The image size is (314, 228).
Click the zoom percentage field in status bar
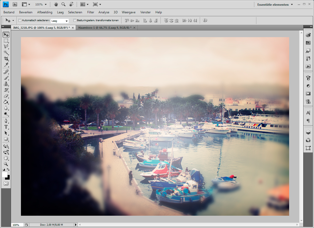click(18, 225)
